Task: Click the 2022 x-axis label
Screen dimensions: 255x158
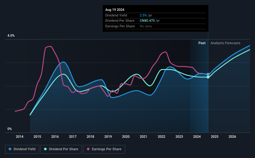Action: click(x=162, y=137)
